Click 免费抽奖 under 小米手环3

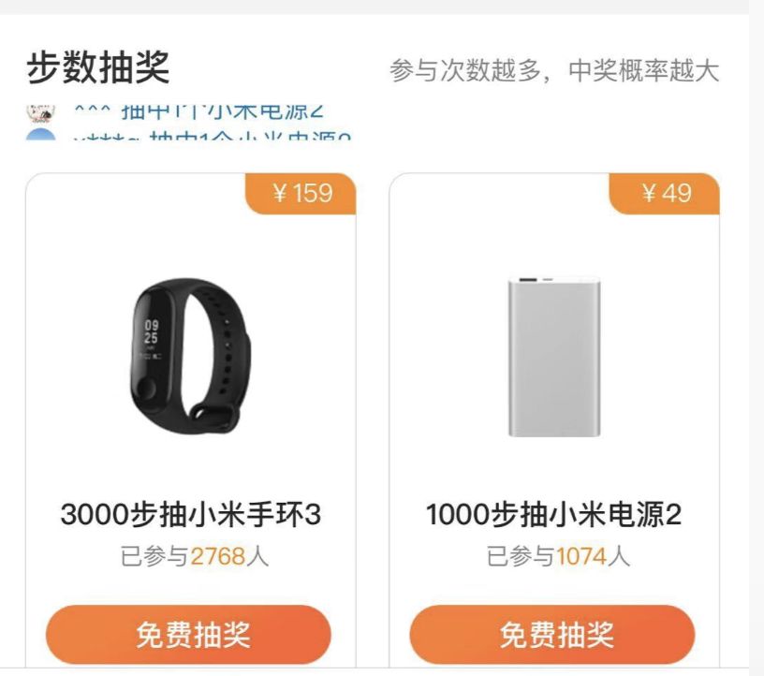point(188,635)
